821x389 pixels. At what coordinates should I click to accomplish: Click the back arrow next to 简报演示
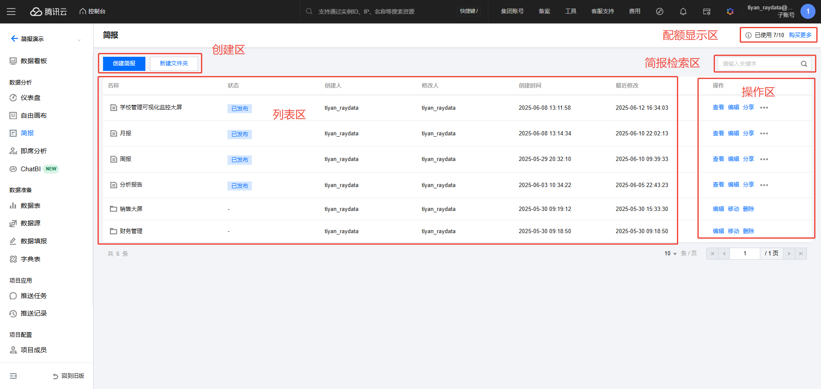tap(14, 39)
